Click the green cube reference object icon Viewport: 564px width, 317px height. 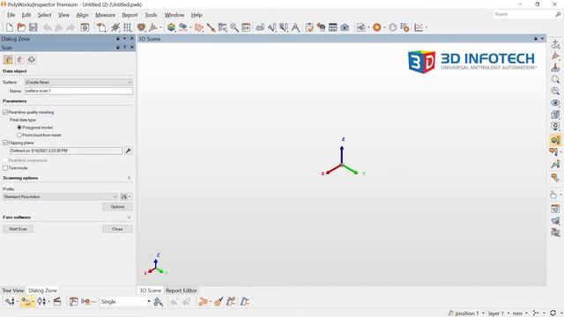tap(171, 27)
